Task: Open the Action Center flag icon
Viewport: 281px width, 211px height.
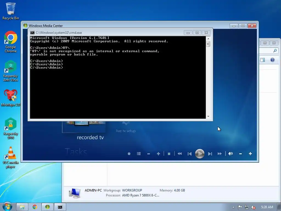Action: [240, 207]
